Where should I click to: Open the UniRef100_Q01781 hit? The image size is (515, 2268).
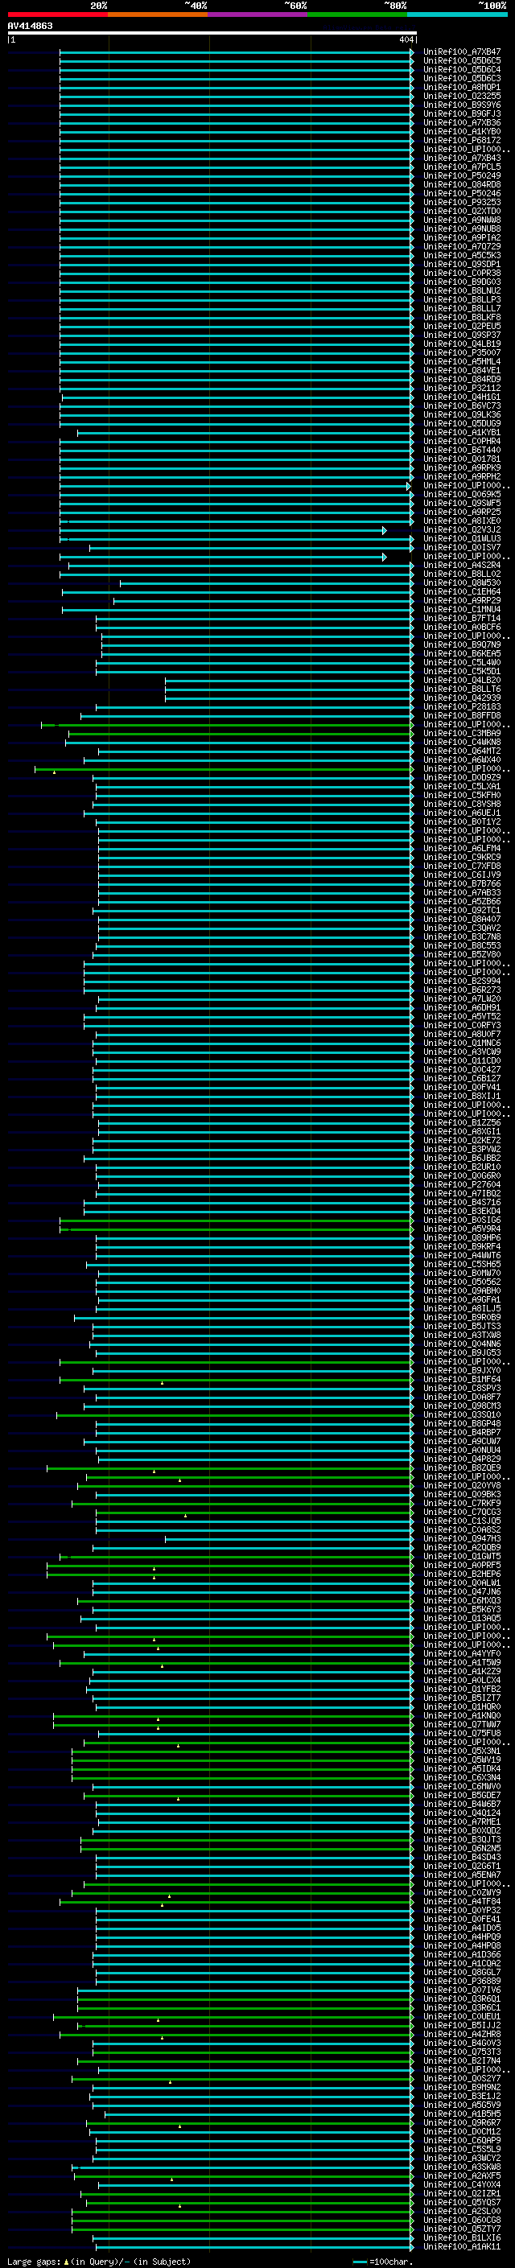tap(462, 459)
